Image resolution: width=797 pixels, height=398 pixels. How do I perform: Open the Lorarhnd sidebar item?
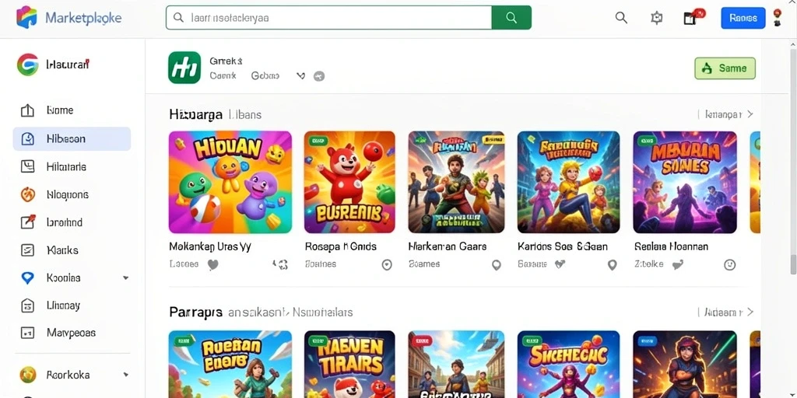click(72, 222)
